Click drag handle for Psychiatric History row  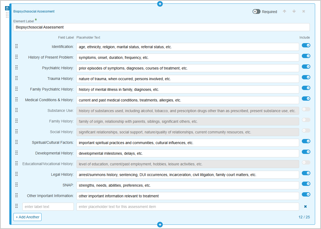point(17,67)
